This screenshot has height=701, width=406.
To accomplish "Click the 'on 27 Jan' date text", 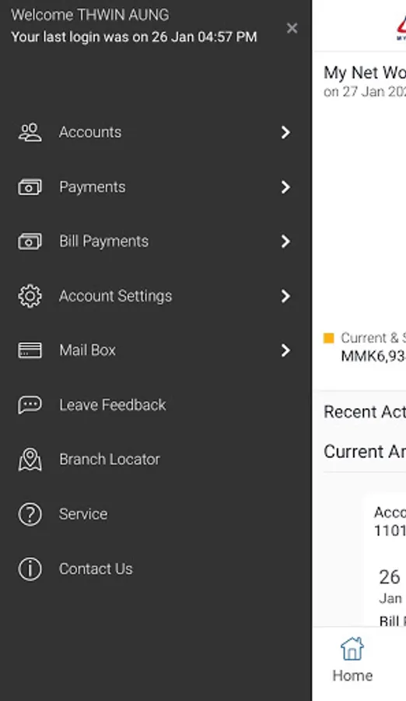I will [365, 92].
